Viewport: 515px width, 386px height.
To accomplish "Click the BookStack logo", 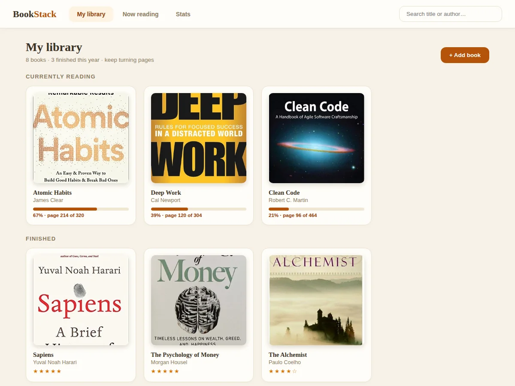I will (x=35, y=14).
